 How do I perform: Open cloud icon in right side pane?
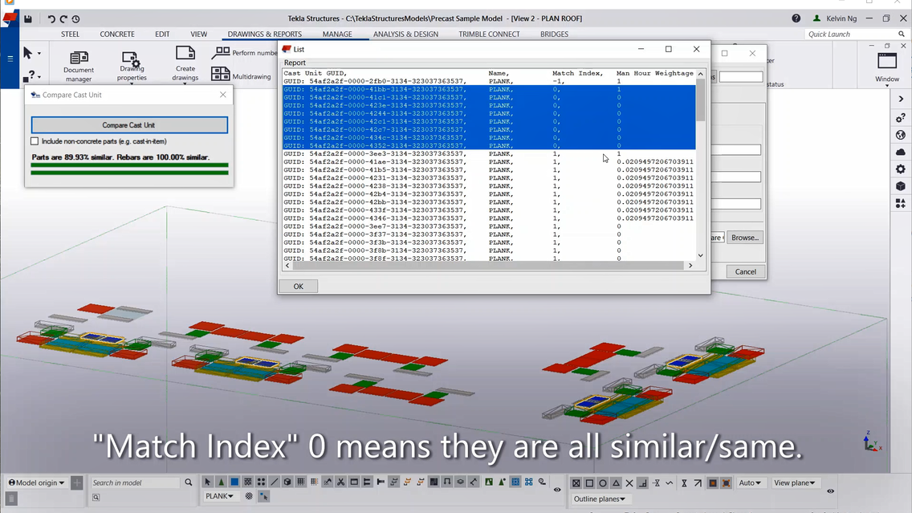[901, 152]
